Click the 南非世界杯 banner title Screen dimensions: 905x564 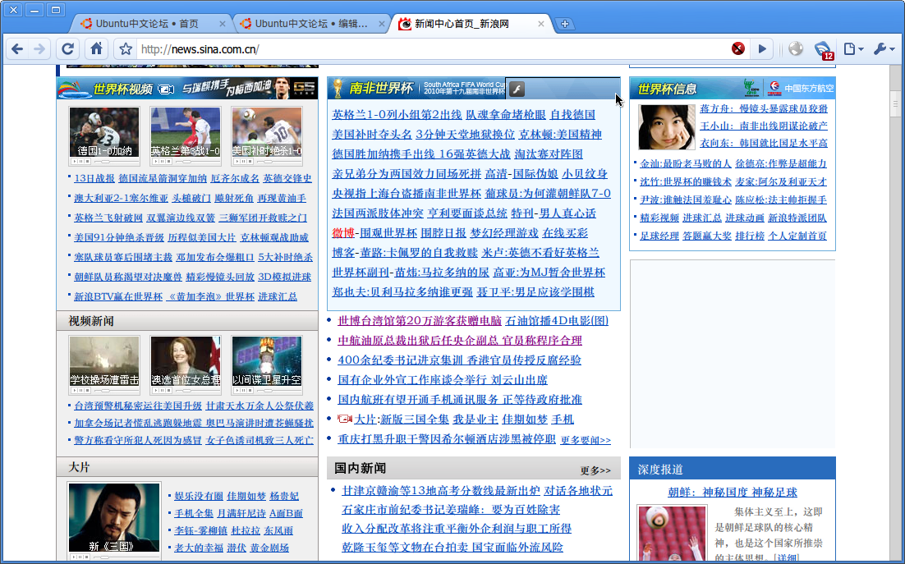click(381, 88)
